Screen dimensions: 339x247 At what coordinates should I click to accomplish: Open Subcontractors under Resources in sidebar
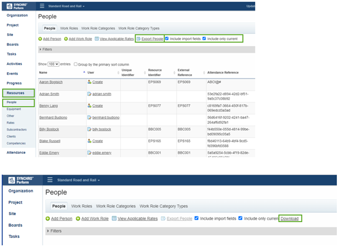point(16,129)
